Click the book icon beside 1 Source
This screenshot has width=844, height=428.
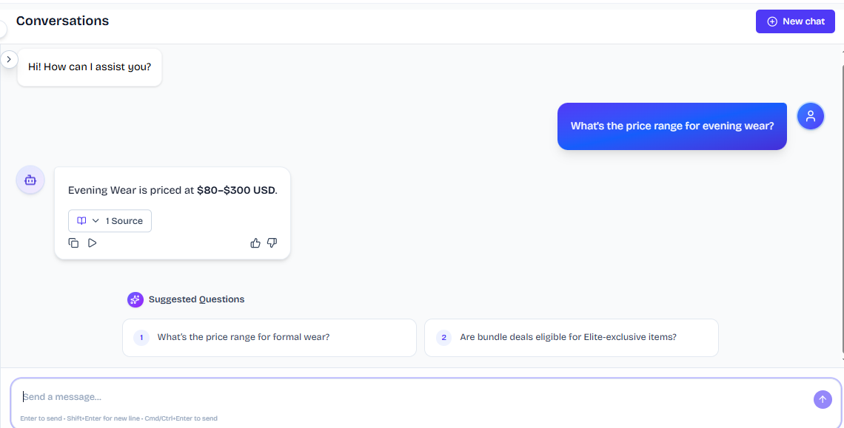click(82, 221)
